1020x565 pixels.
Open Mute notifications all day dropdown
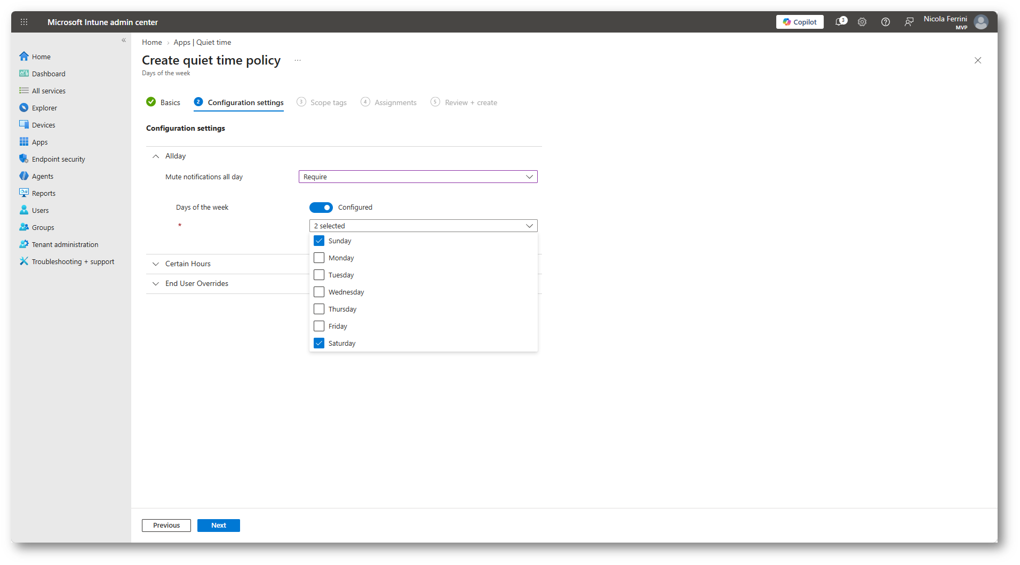[418, 177]
